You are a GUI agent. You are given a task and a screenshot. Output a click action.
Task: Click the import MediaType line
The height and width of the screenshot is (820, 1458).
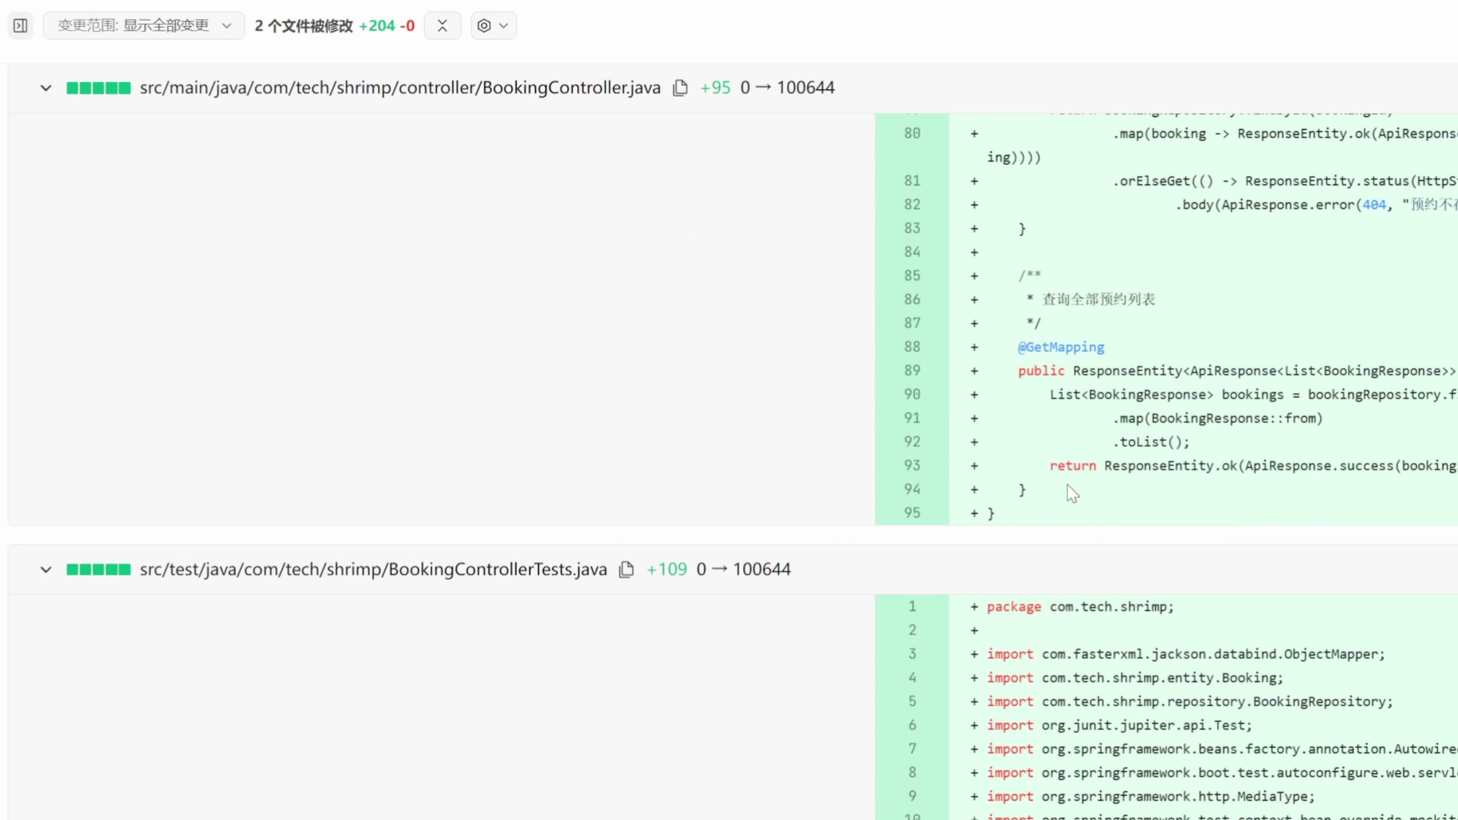(1151, 797)
